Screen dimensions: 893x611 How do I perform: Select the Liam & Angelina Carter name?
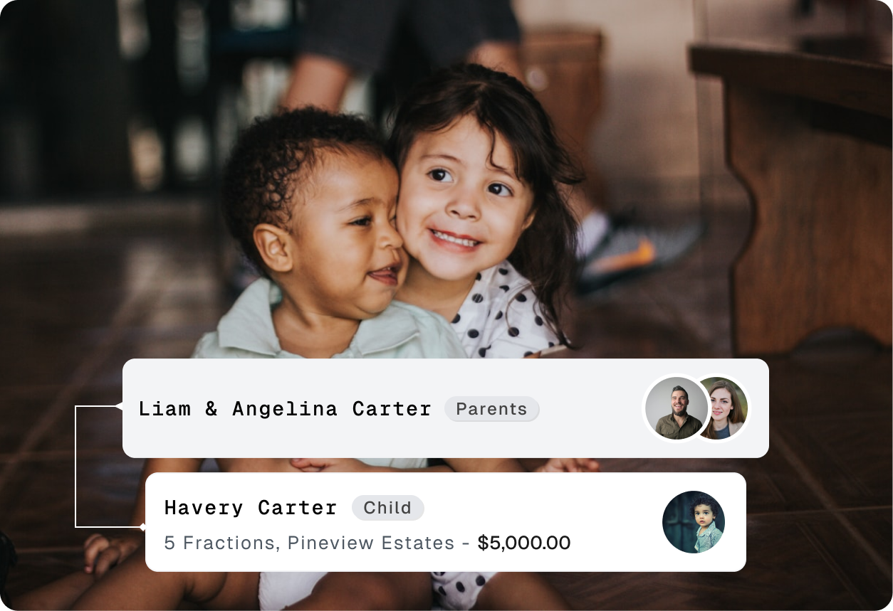[285, 409]
